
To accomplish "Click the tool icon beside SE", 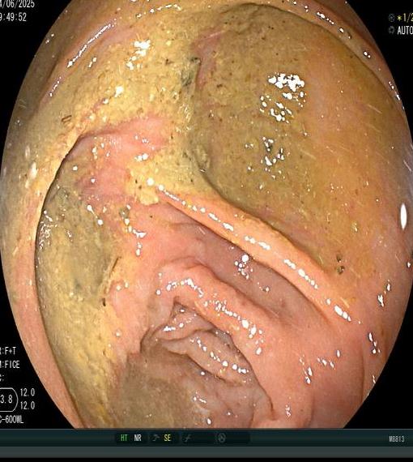I will [x=155, y=438].
